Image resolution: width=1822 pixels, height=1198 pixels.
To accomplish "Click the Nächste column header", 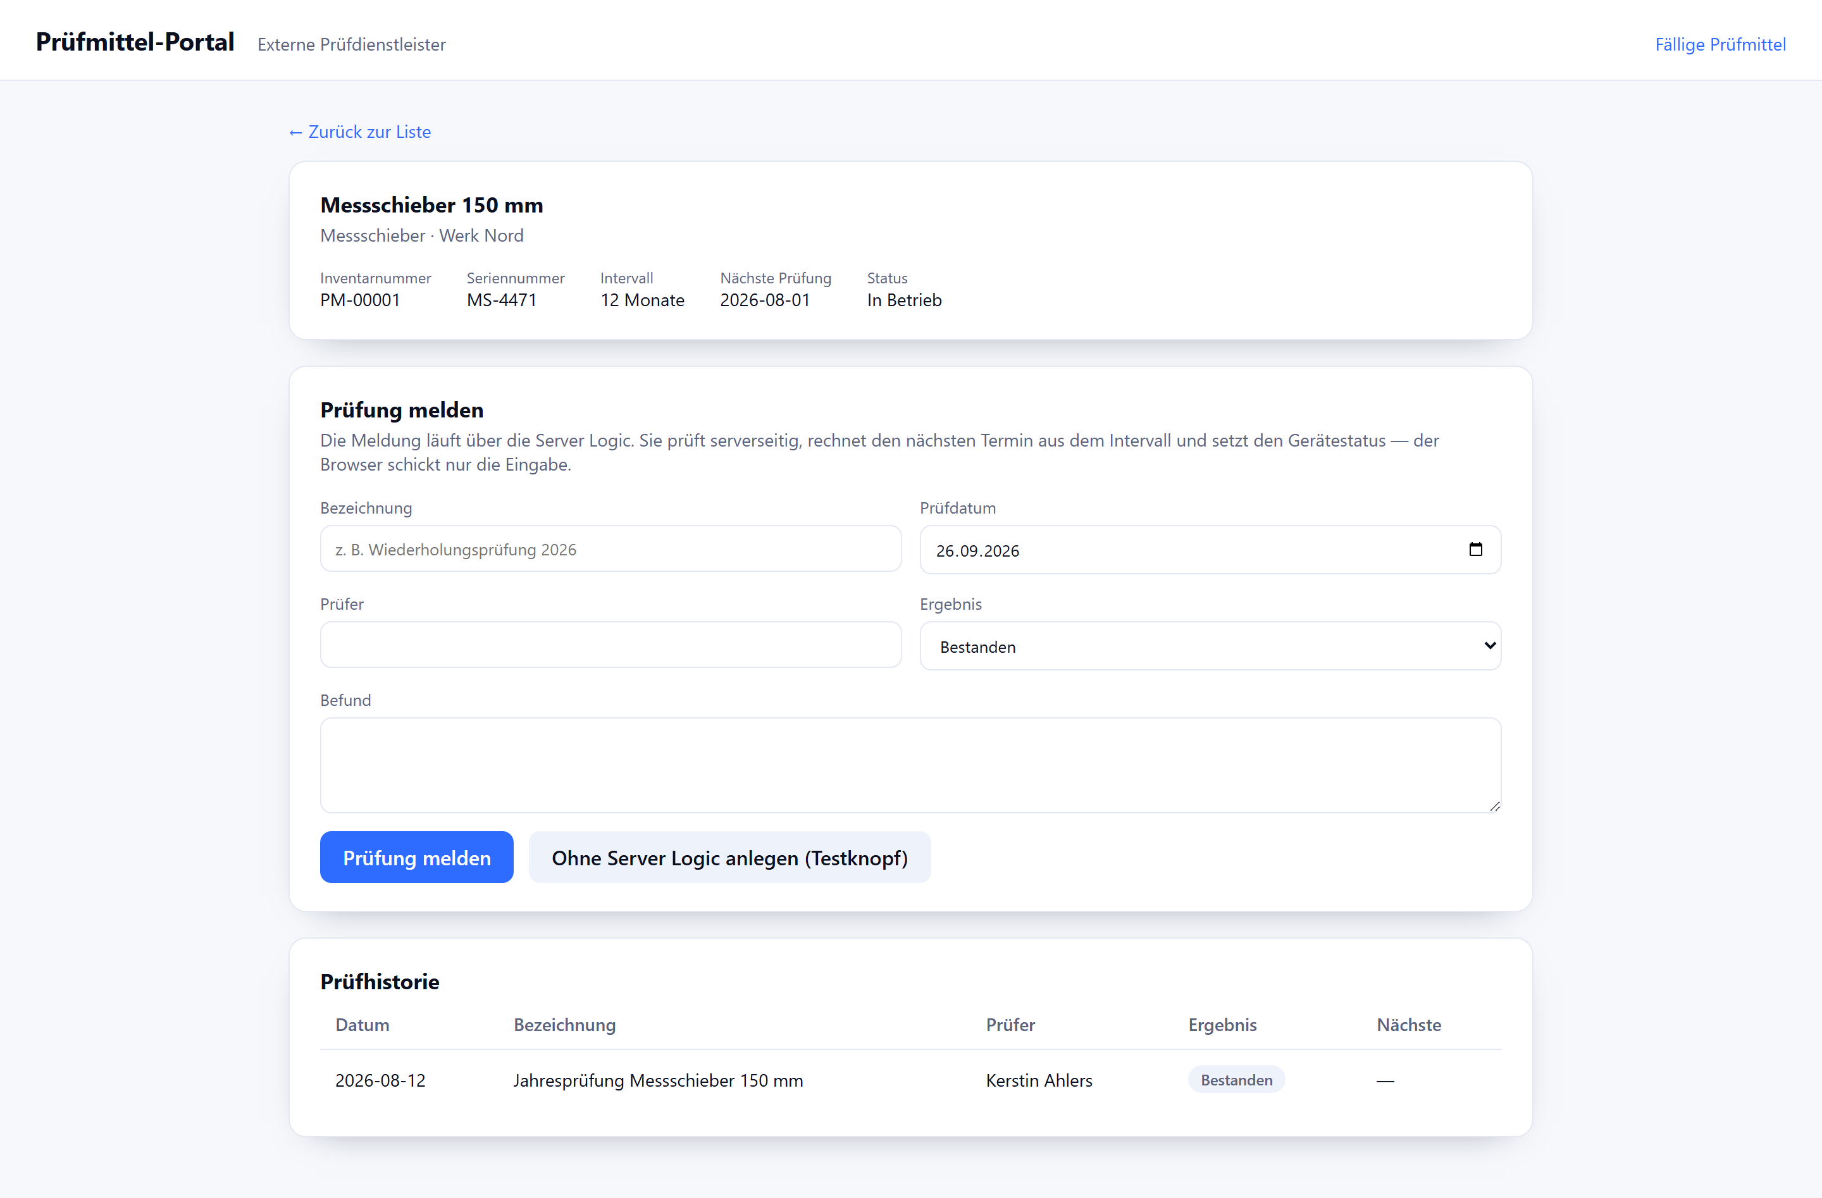I will click(1409, 1024).
